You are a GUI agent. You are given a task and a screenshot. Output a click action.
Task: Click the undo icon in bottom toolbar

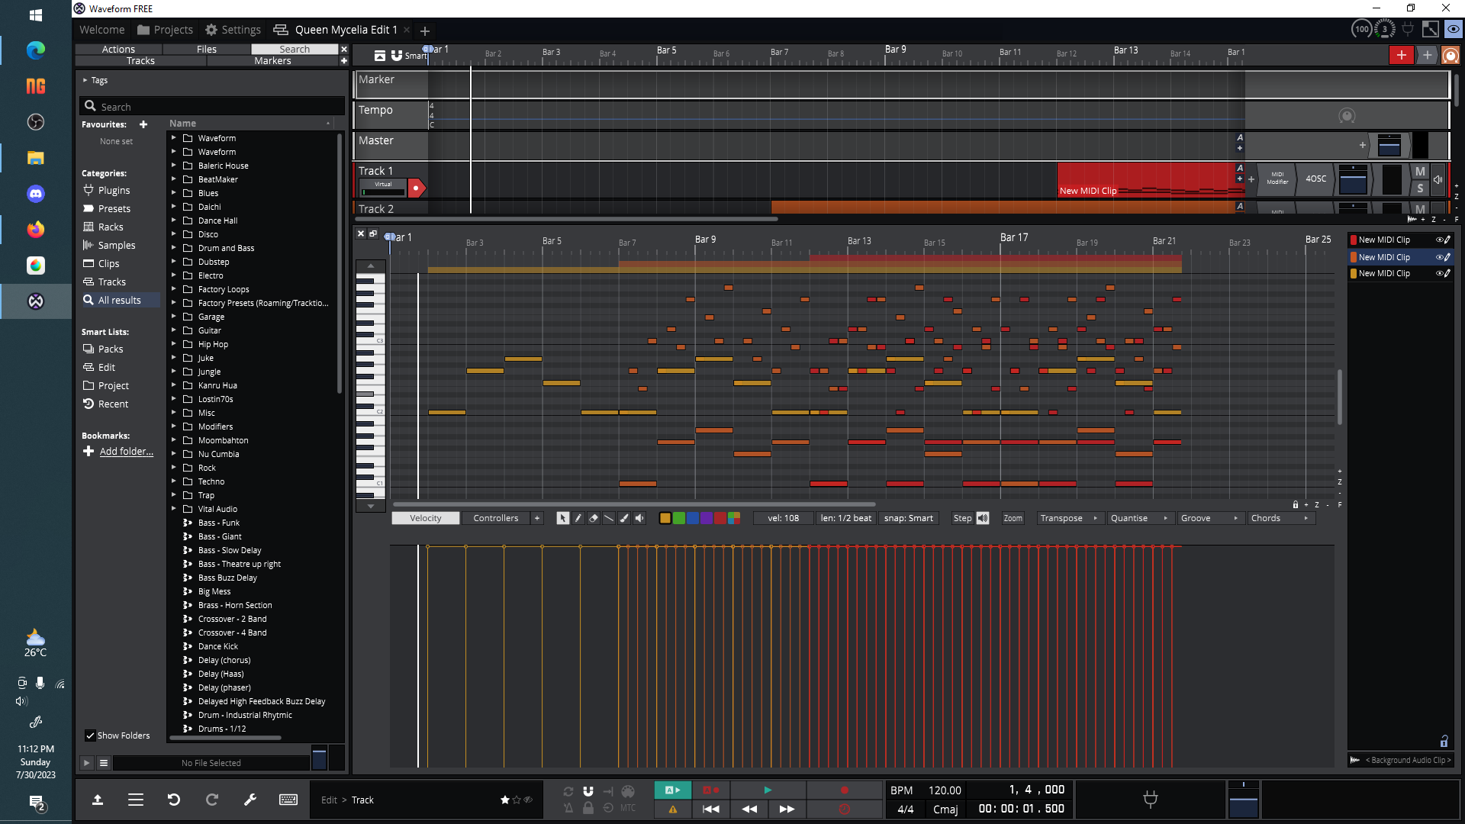click(x=174, y=800)
